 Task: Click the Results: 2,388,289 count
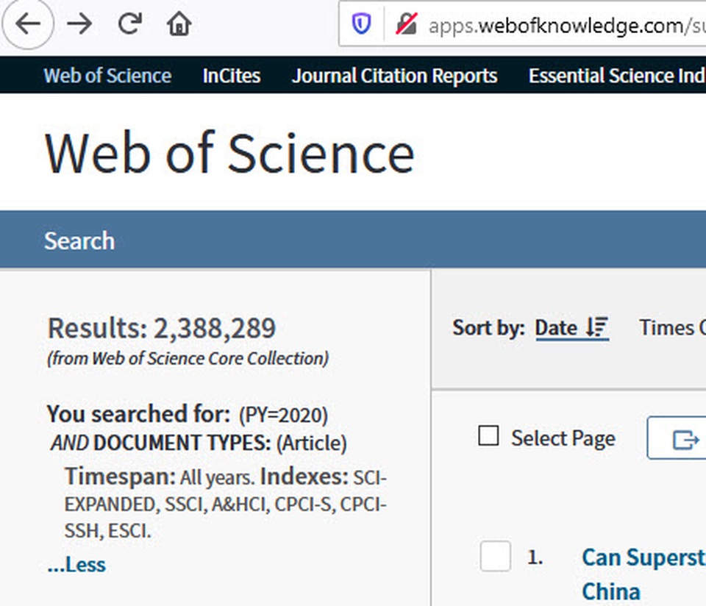162,328
